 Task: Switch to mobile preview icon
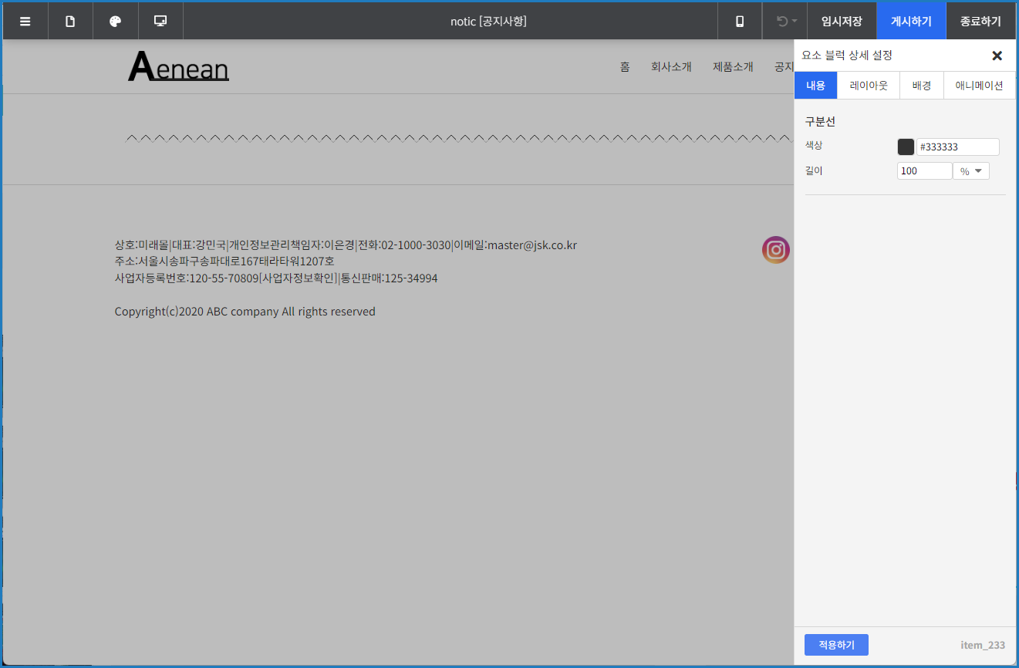[x=740, y=22]
